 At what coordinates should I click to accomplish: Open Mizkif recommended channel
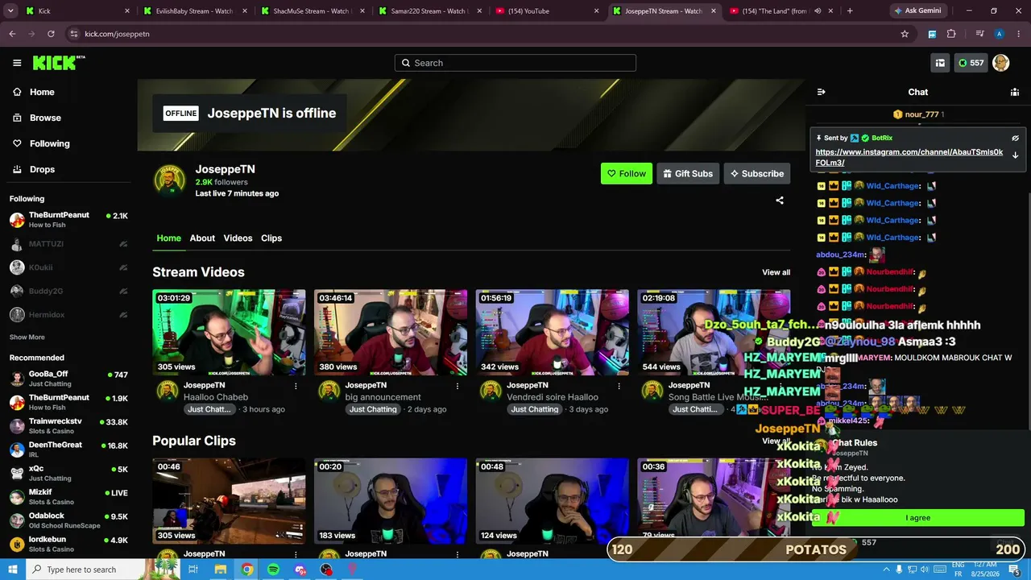[68, 497]
